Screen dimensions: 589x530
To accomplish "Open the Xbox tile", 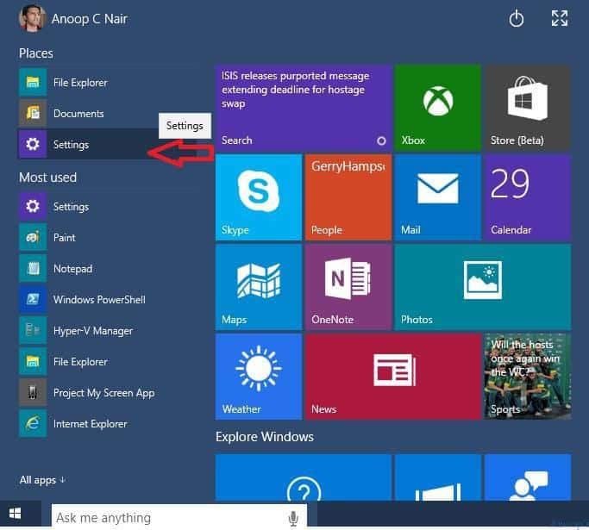I will (x=438, y=108).
